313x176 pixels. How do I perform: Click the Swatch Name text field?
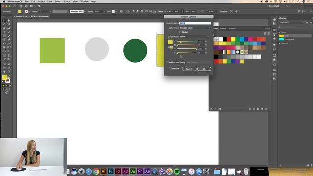(x=195, y=23)
